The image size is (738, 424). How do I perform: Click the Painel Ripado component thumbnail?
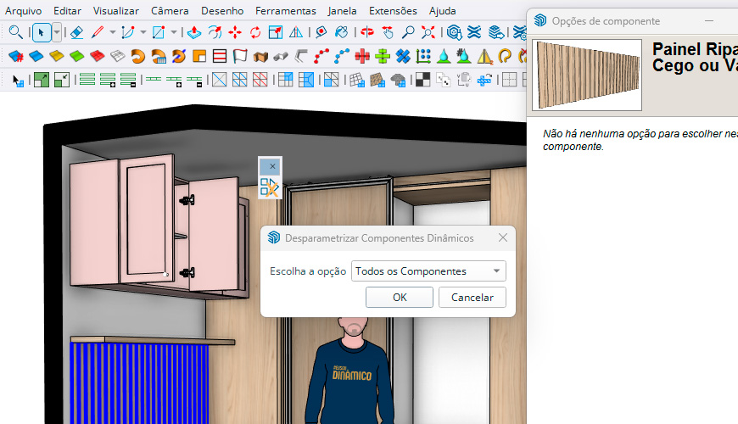click(x=587, y=75)
